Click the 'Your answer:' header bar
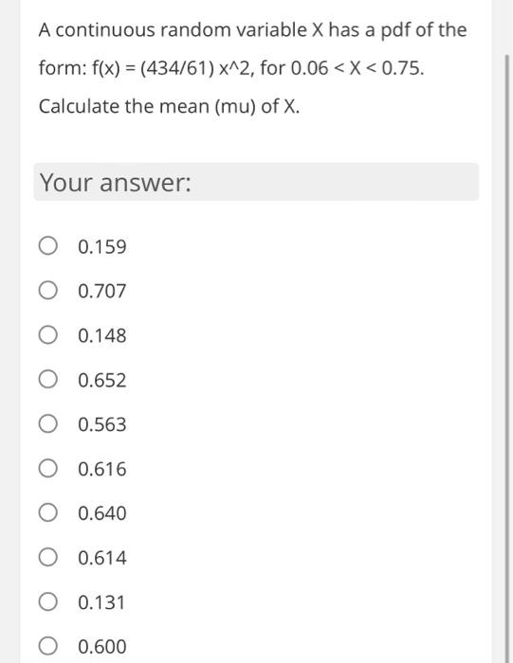Image resolution: width=513 pixels, height=663 pixels. [256, 182]
